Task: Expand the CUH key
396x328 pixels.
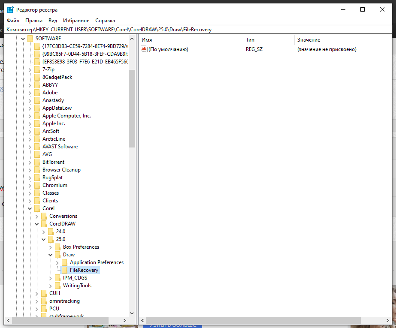Action: [36, 293]
